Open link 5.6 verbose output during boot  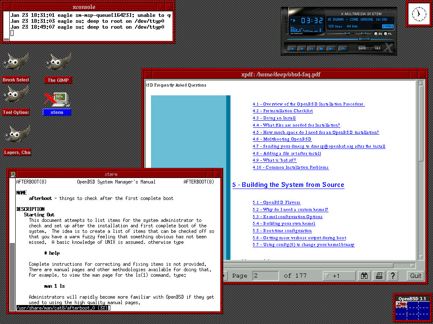(x=299, y=238)
